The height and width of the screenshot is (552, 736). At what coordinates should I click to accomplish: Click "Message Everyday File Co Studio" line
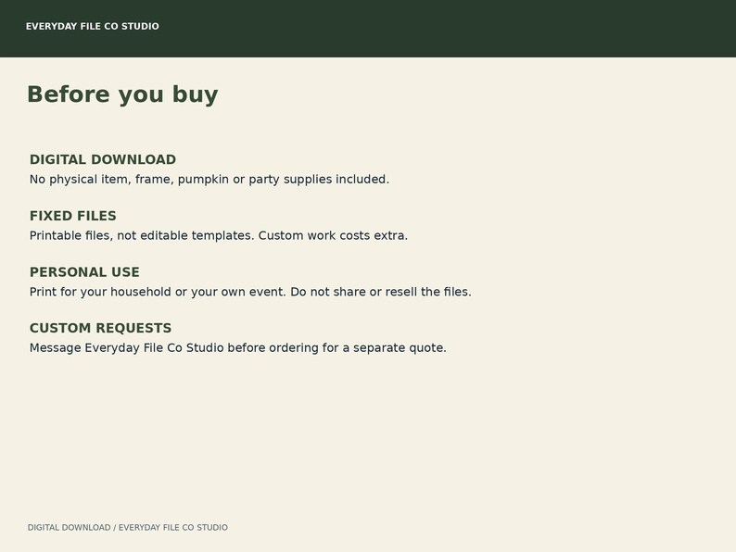tap(238, 348)
